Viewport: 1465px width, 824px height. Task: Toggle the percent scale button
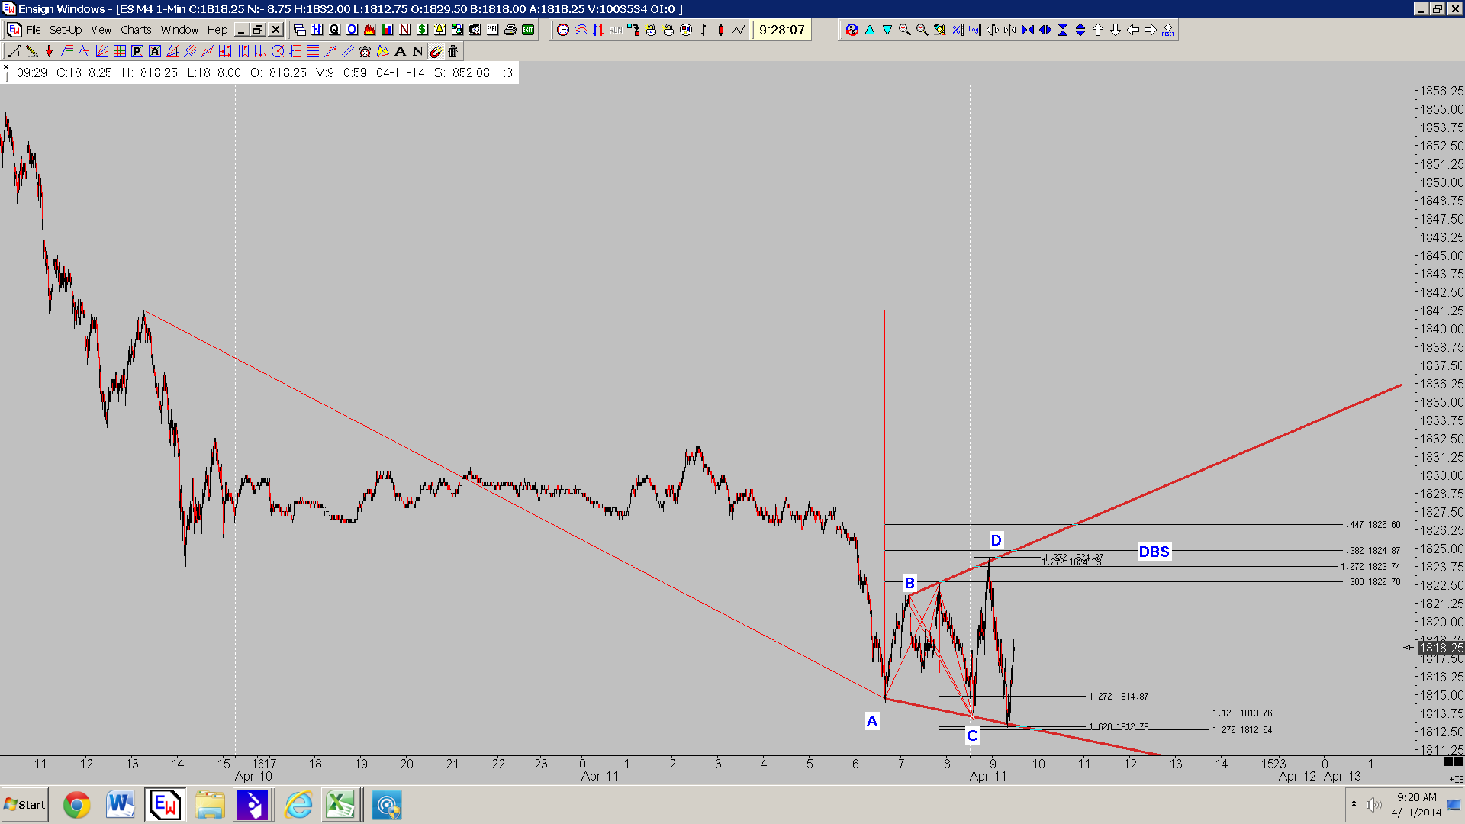pyautogui.click(x=958, y=30)
